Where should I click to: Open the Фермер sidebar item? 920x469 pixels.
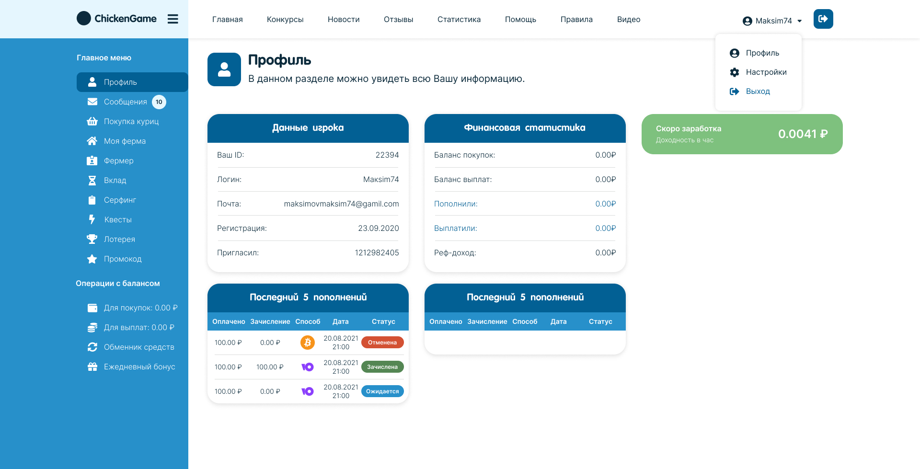tap(119, 161)
